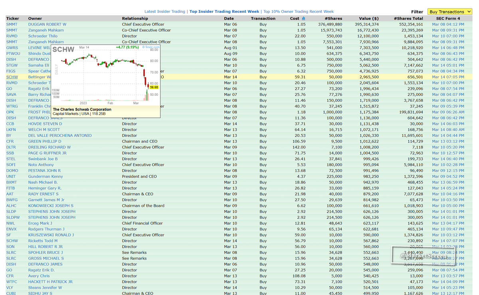Open the PTWOU ticker link
Image resolution: width=479 pixels, height=295 pixels.
[x=13, y=53]
